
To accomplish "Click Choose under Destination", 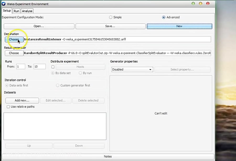I will coord(14,39).
